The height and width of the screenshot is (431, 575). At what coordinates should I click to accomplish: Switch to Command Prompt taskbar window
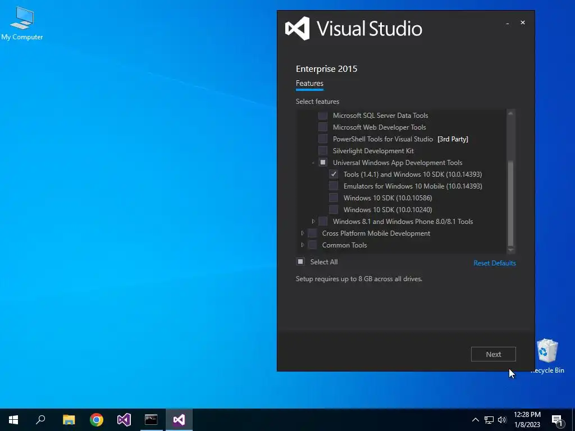click(x=151, y=420)
